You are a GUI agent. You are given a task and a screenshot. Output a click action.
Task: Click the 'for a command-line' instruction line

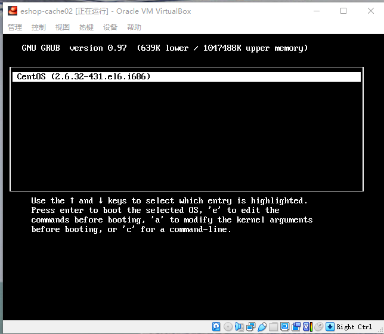[x=131, y=230]
